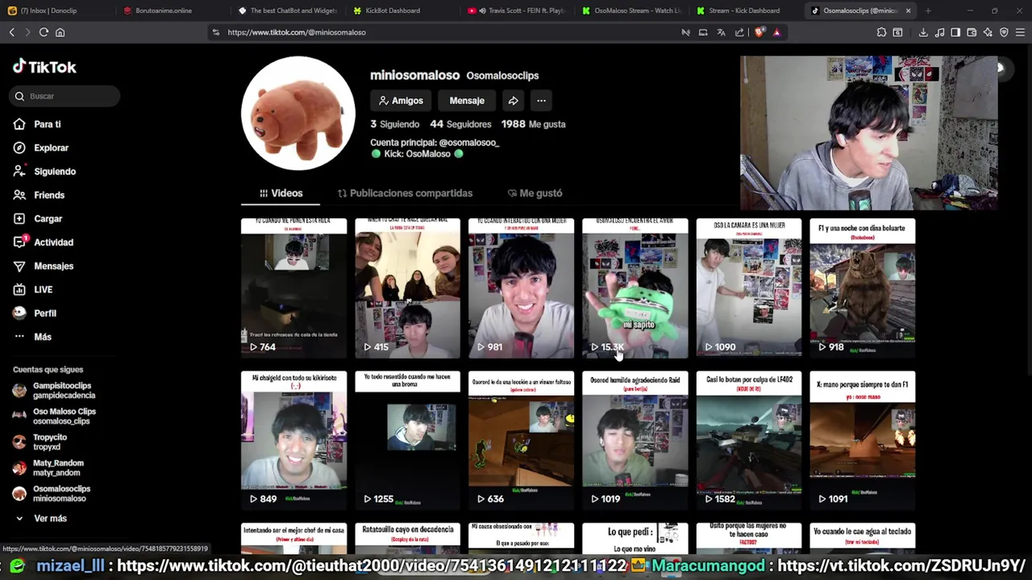Select the Videos tab

coord(281,193)
